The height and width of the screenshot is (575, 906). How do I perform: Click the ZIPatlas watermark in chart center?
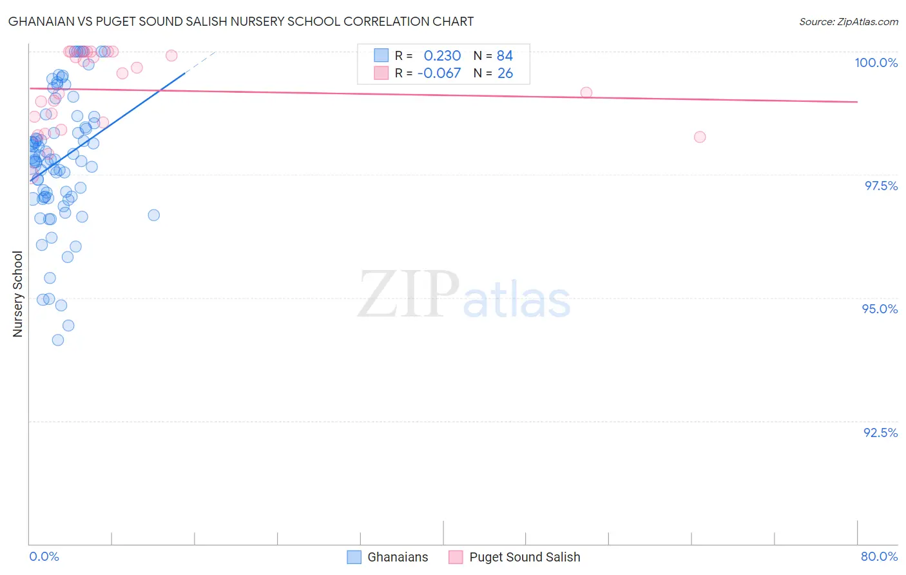464,295
